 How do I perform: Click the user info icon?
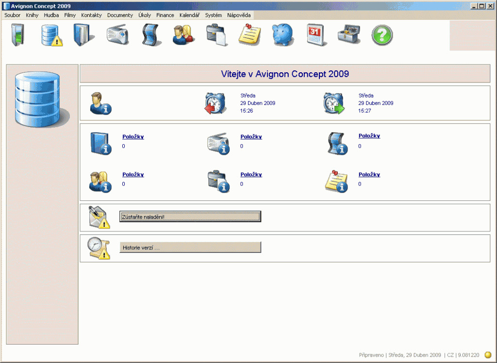point(100,103)
